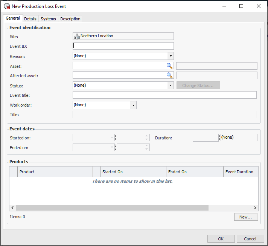Screen dimensions: 268x246
Task: Click the Product column header
Action: [x=55, y=172]
